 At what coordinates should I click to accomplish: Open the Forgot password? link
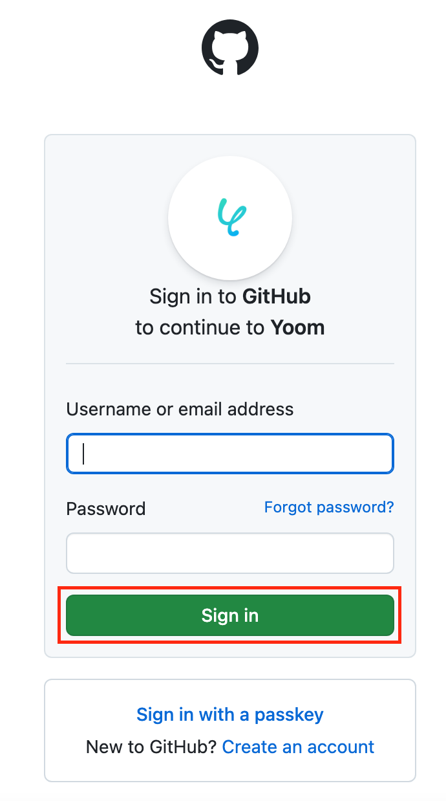329,507
